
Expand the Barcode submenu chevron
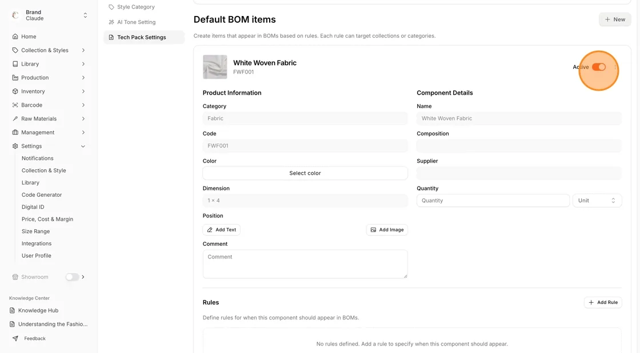point(83,105)
